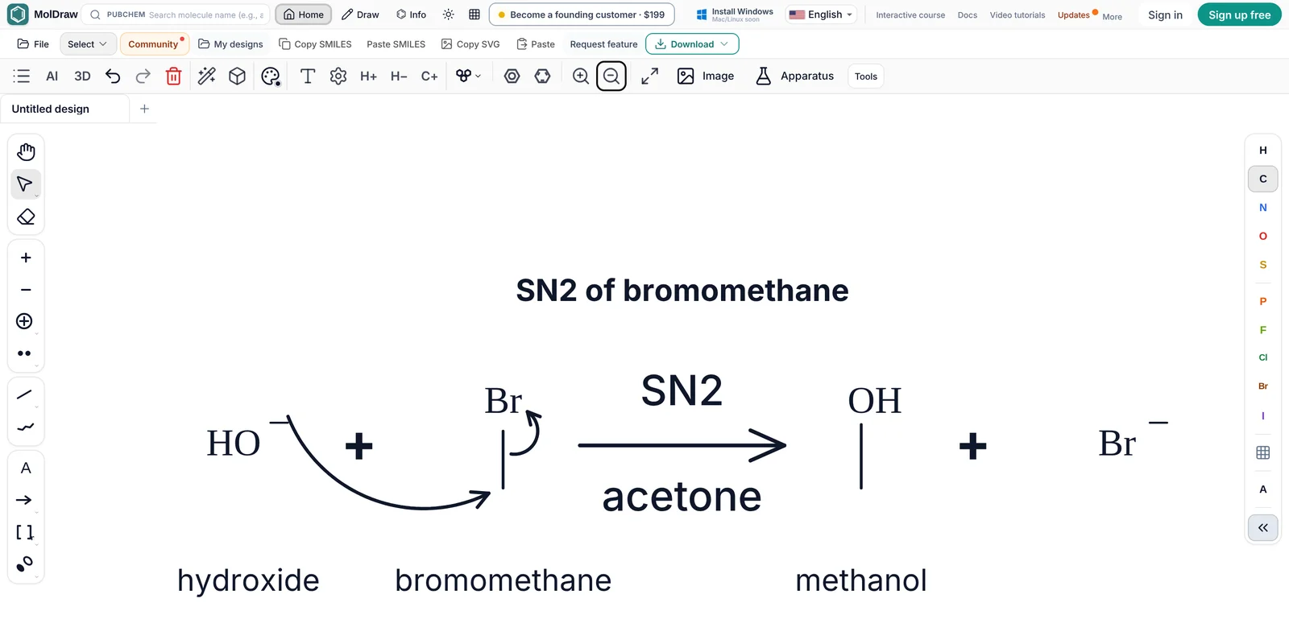
Task: Select the hand pan tool
Action: (26, 151)
